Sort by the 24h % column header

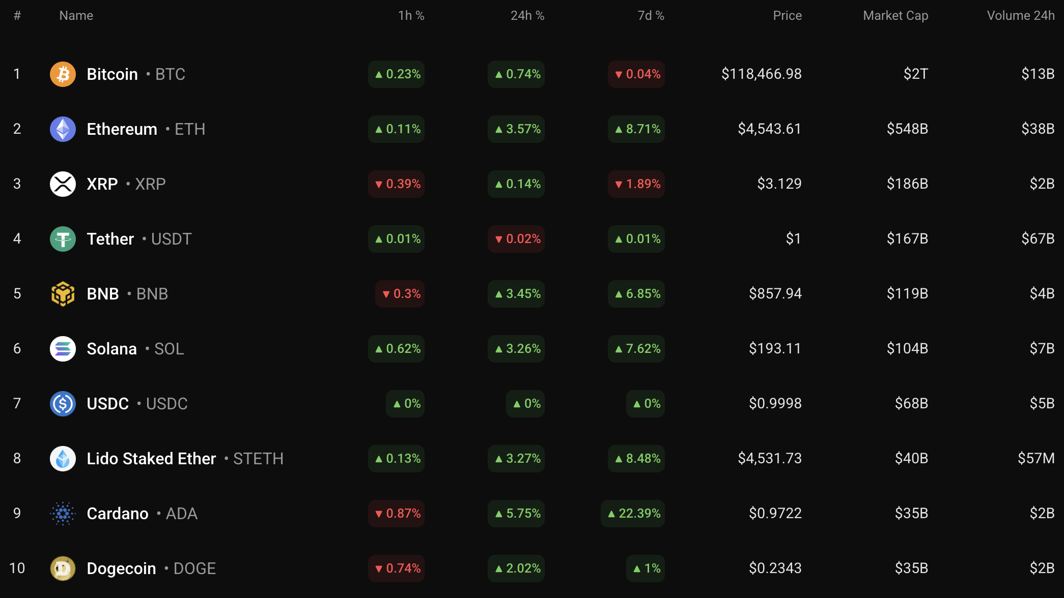click(x=527, y=16)
